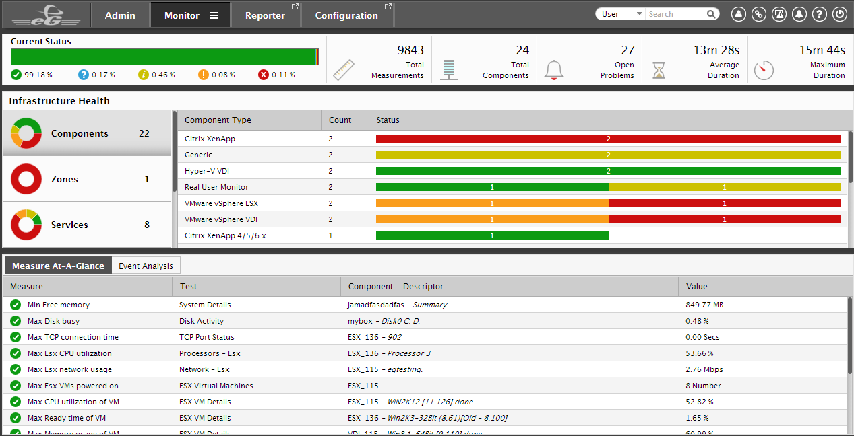
Task: Open the alarm warning monitor icon
Action: (x=779, y=14)
